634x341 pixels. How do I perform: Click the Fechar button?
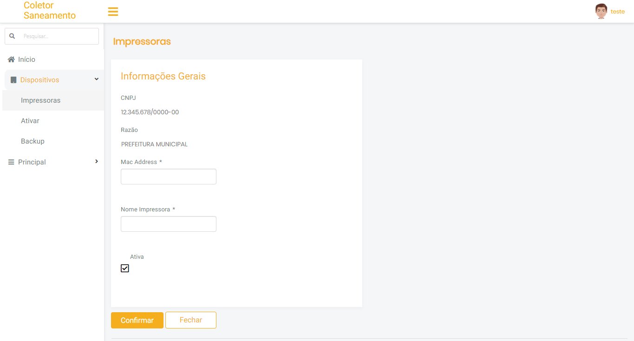191,320
